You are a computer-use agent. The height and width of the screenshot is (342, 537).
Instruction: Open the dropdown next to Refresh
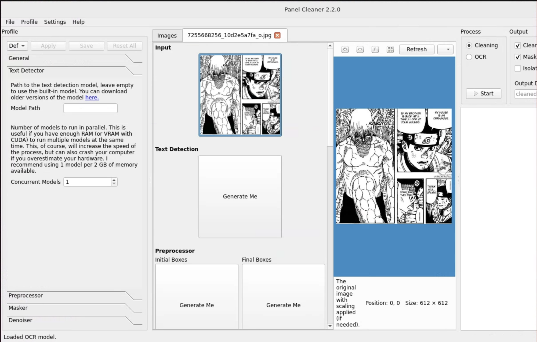pyautogui.click(x=445, y=49)
